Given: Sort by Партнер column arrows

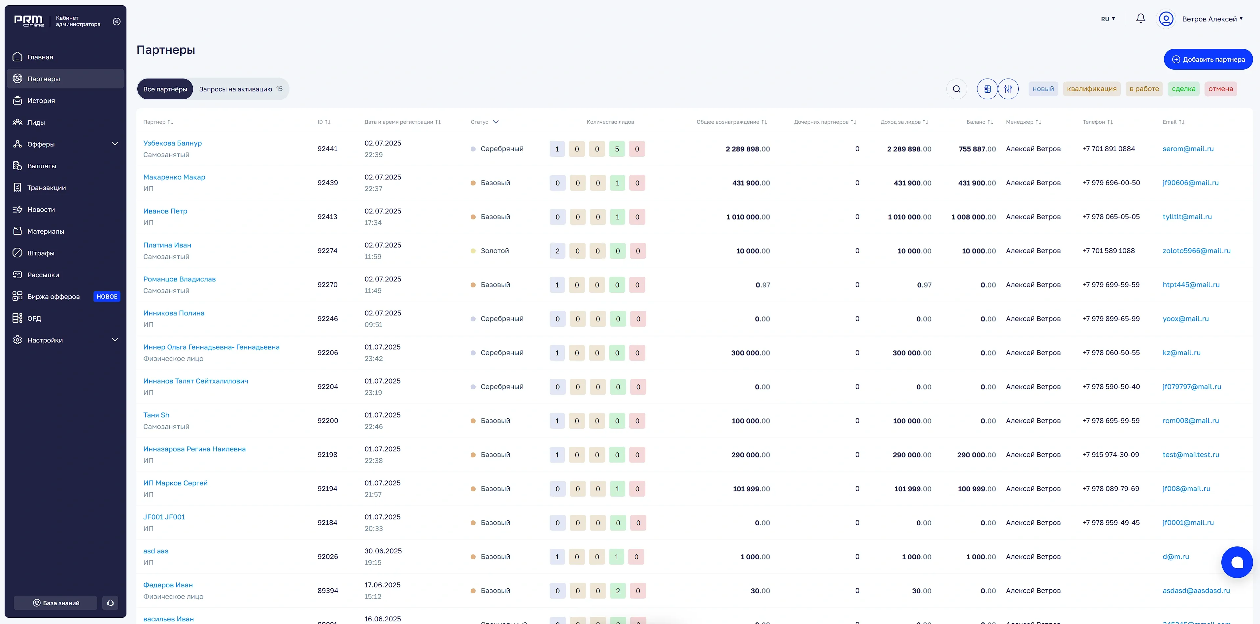Looking at the screenshot, I should 170,122.
